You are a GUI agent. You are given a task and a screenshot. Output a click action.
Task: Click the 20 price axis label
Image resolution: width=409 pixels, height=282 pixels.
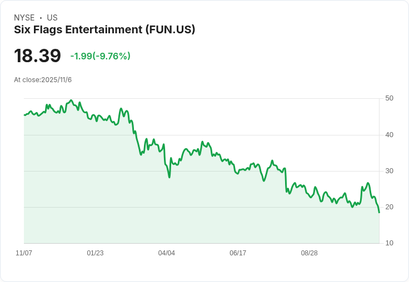(389, 207)
